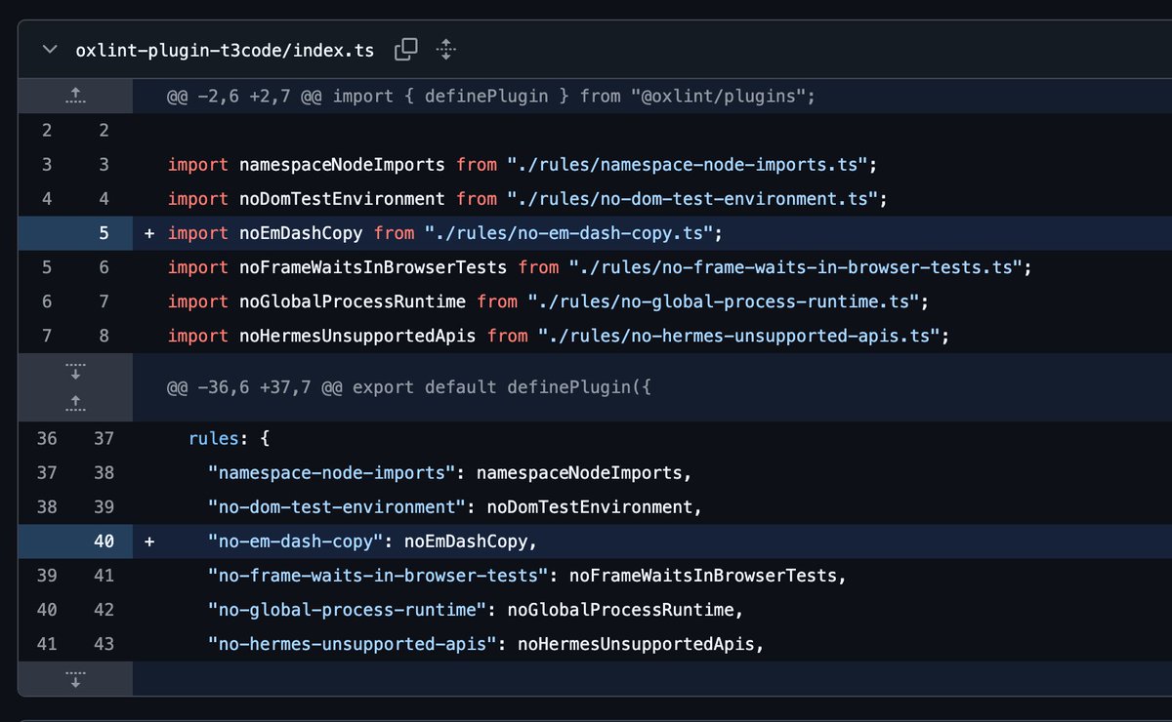Click new line number 8
1172x722 pixels.
pos(105,336)
